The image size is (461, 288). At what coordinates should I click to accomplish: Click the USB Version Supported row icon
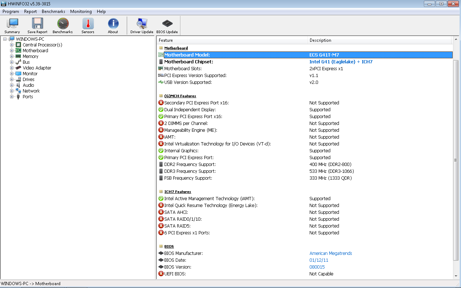pyautogui.click(x=161, y=82)
